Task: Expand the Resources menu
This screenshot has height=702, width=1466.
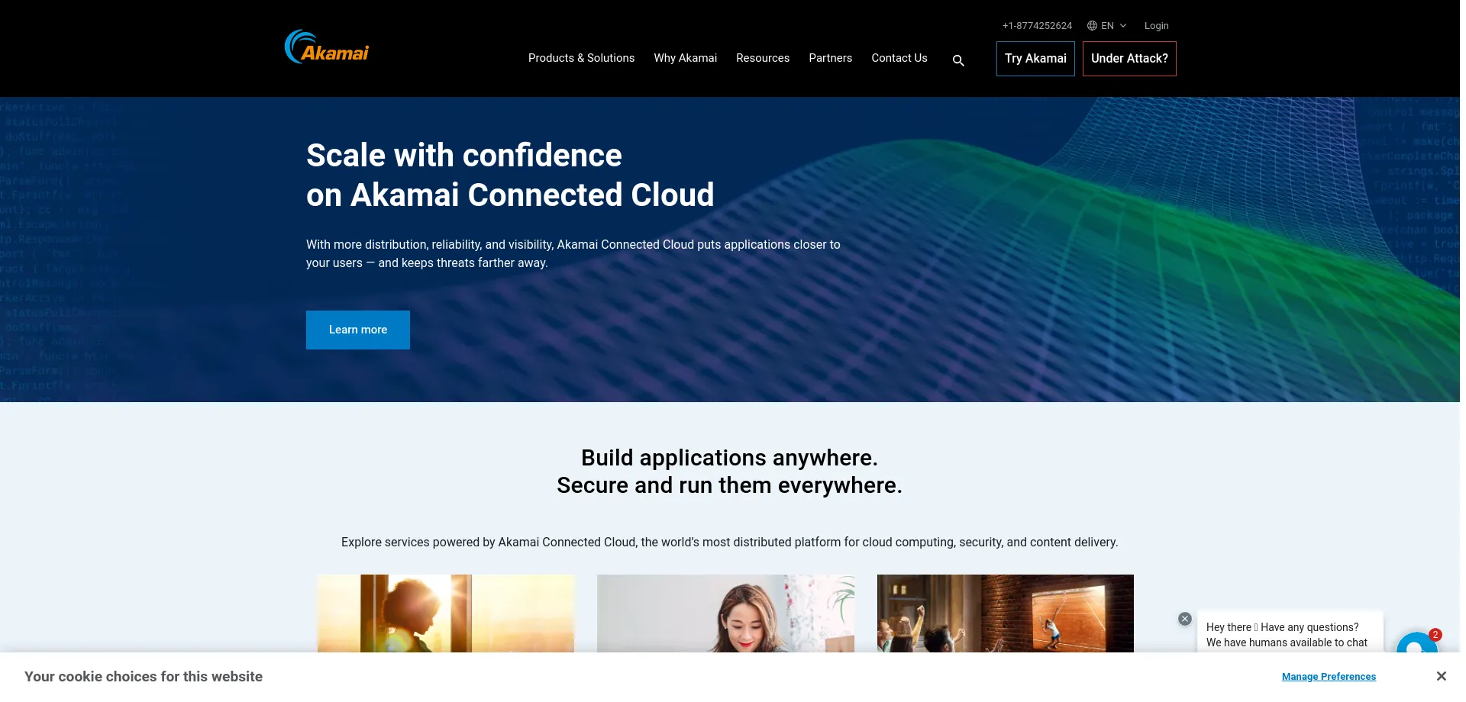Action: coord(762,58)
